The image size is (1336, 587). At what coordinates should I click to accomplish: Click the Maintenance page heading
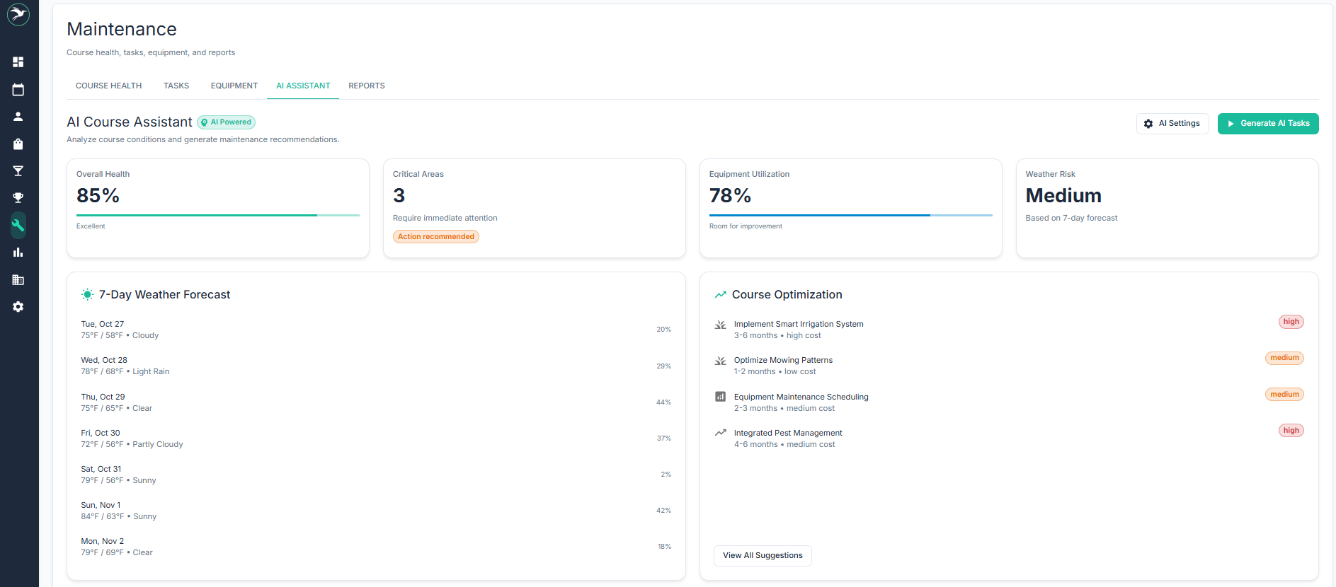122,29
